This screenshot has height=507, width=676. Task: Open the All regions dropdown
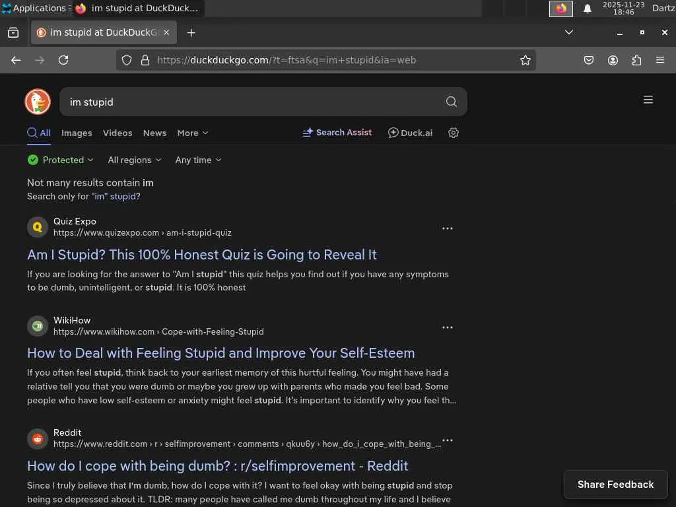click(x=135, y=160)
